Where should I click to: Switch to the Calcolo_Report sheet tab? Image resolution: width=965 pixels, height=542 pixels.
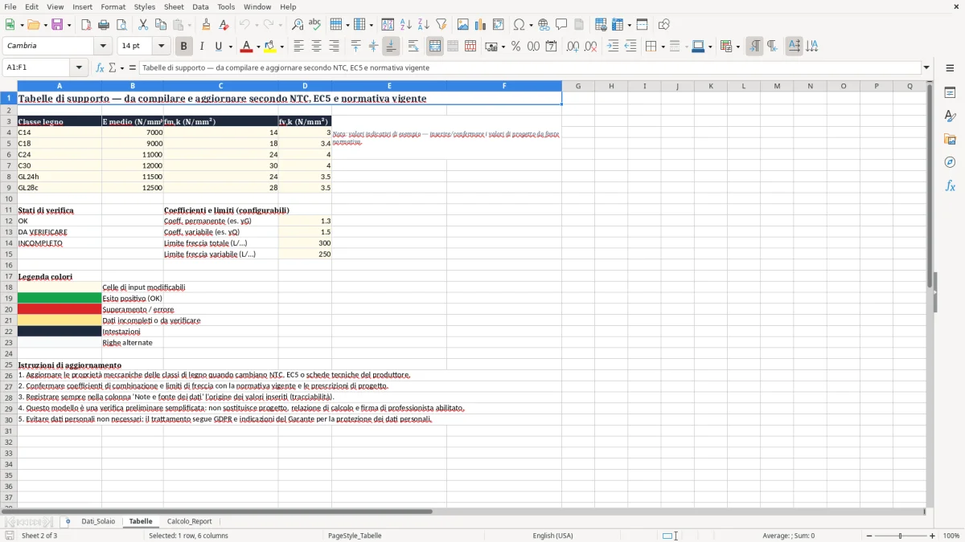pos(190,521)
